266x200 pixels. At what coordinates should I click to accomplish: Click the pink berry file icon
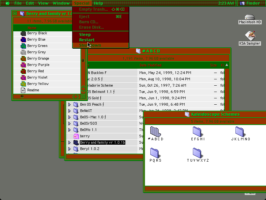click(76, 136)
